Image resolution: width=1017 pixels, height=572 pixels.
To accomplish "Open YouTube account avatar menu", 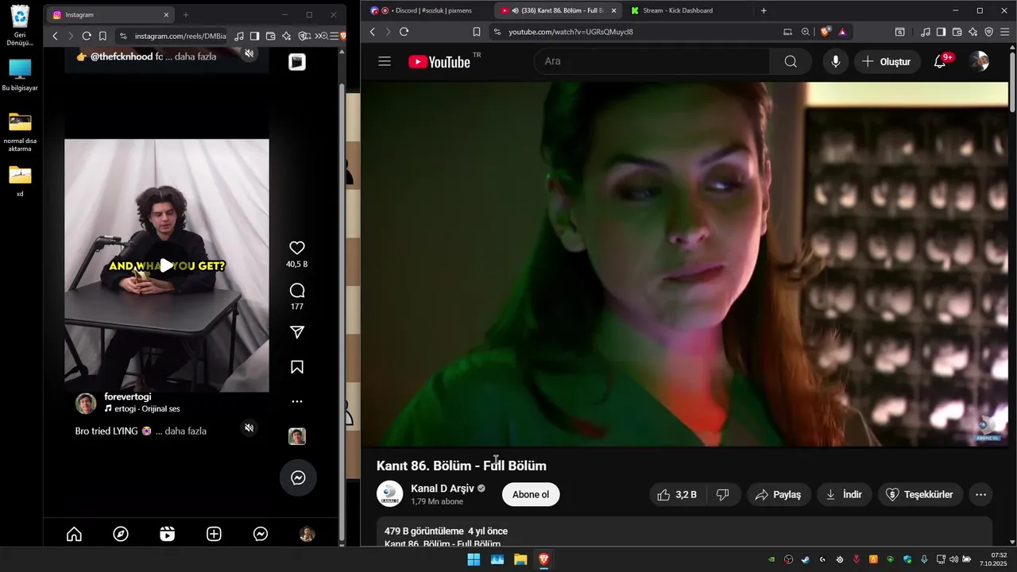I will pos(980,61).
